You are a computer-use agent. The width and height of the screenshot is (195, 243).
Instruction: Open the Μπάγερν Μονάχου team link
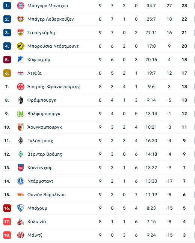pos(47,6)
